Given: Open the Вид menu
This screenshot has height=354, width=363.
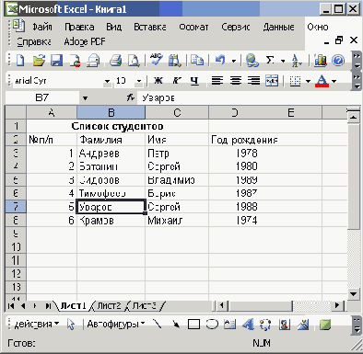Looking at the screenshot, I should 114,28.
